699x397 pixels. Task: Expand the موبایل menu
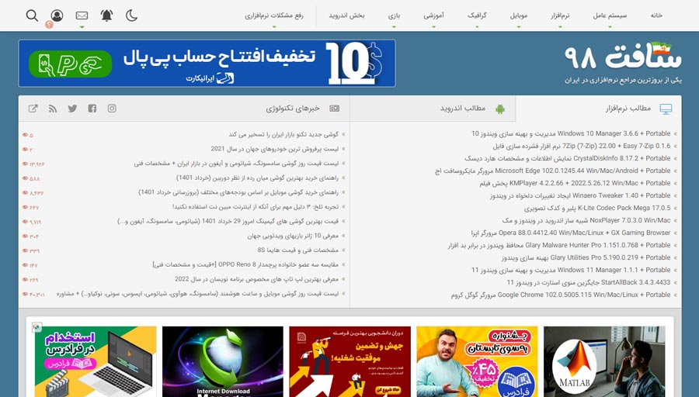[x=519, y=16]
